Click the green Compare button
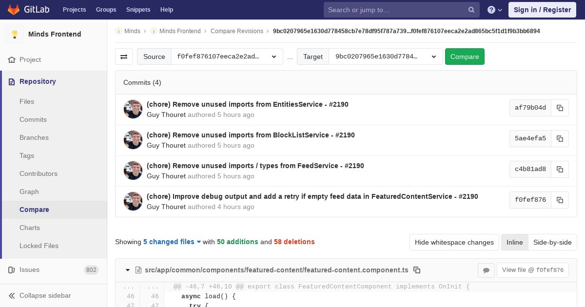Image resolution: width=585 pixels, height=307 pixels. pos(465,57)
